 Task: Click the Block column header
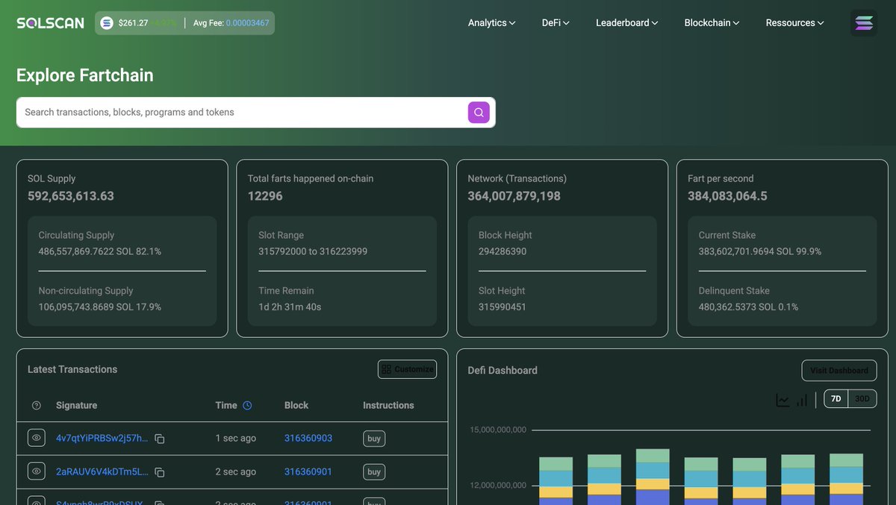pyautogui.click(x=296, y=406)
